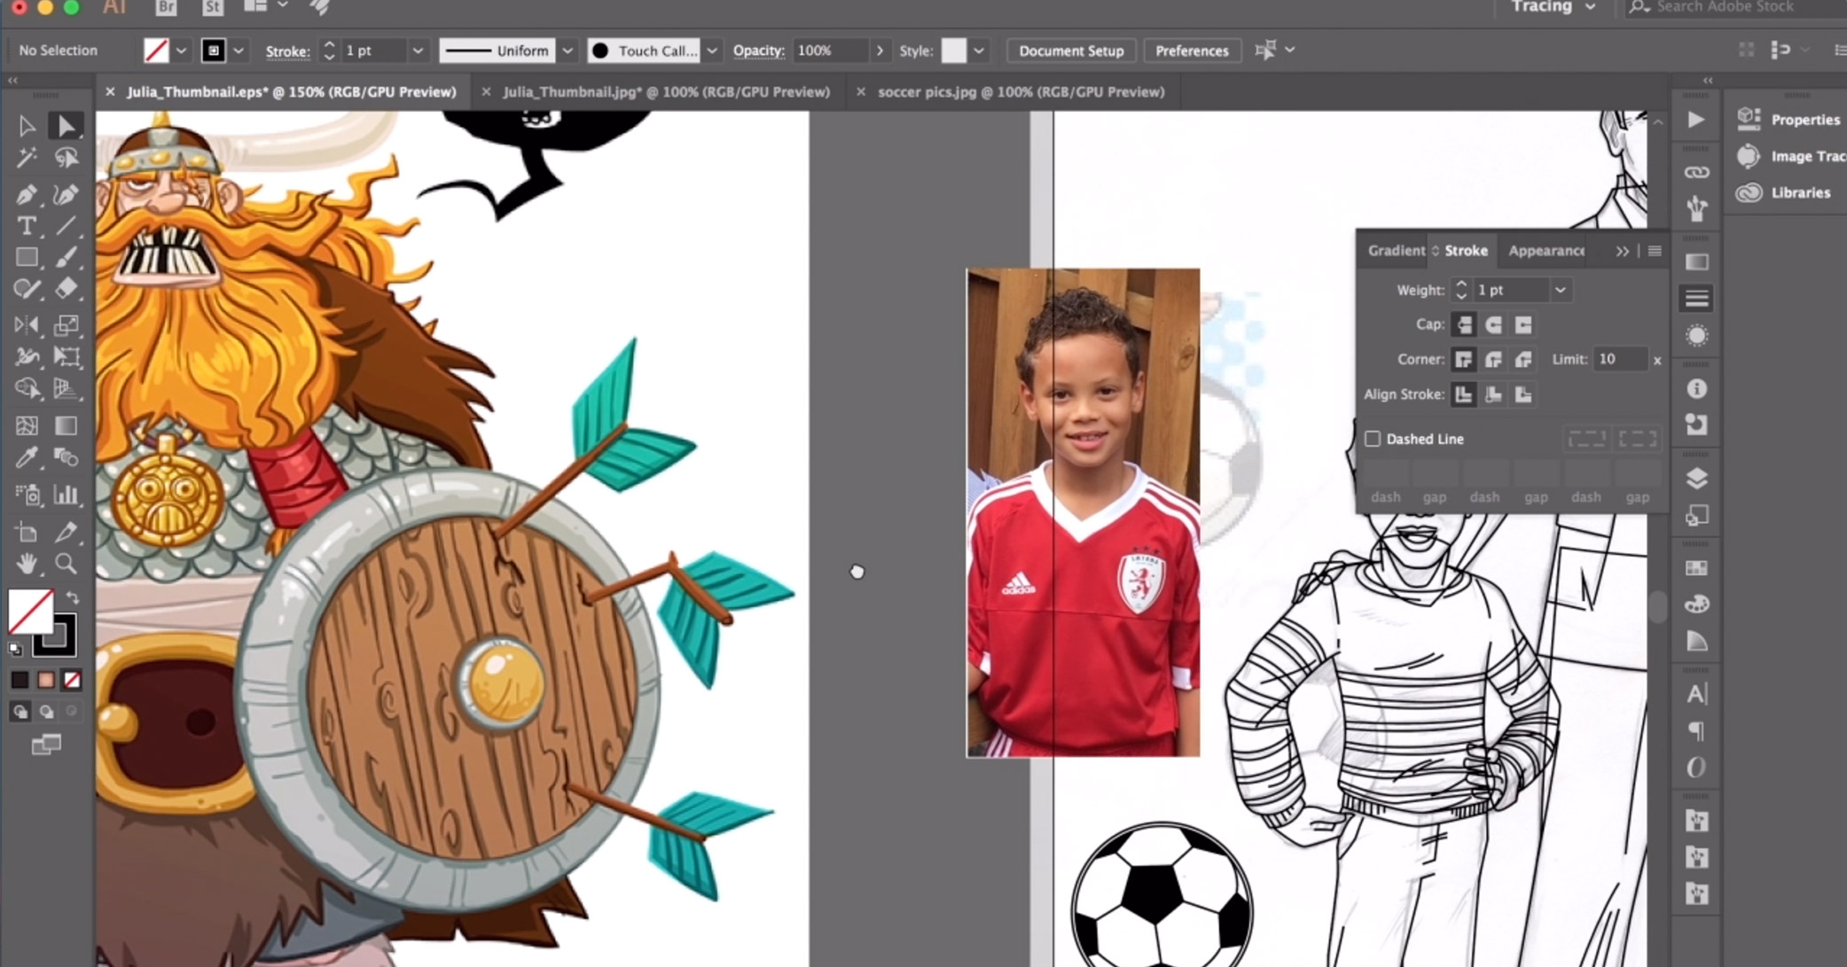Select the Artboard tool
The image size is (1847, 967).
26,532
